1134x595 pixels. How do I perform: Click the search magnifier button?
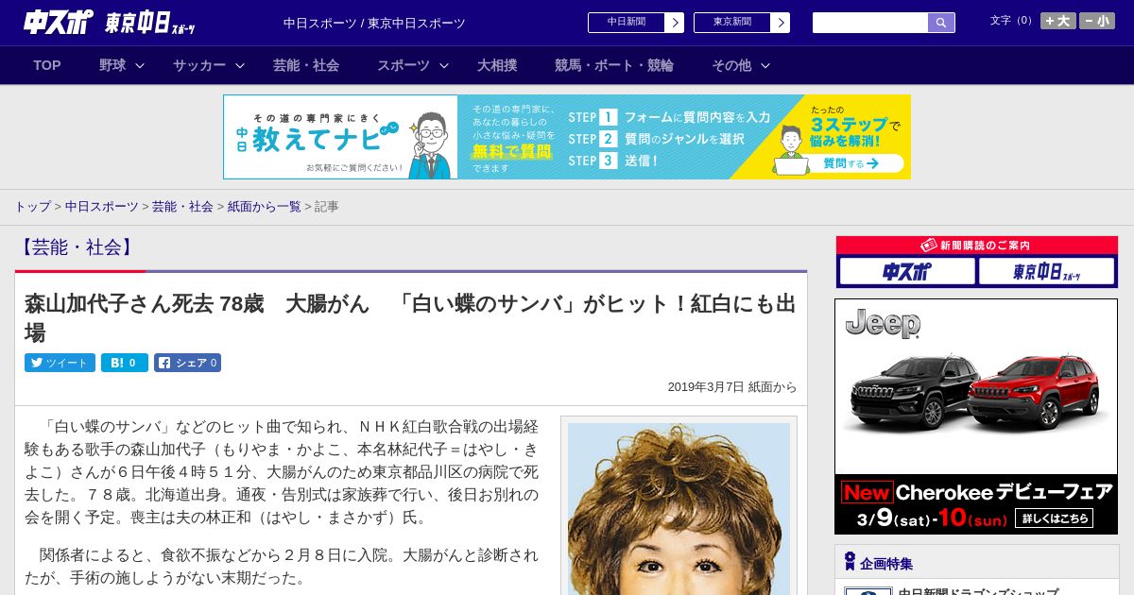(941, 23)
